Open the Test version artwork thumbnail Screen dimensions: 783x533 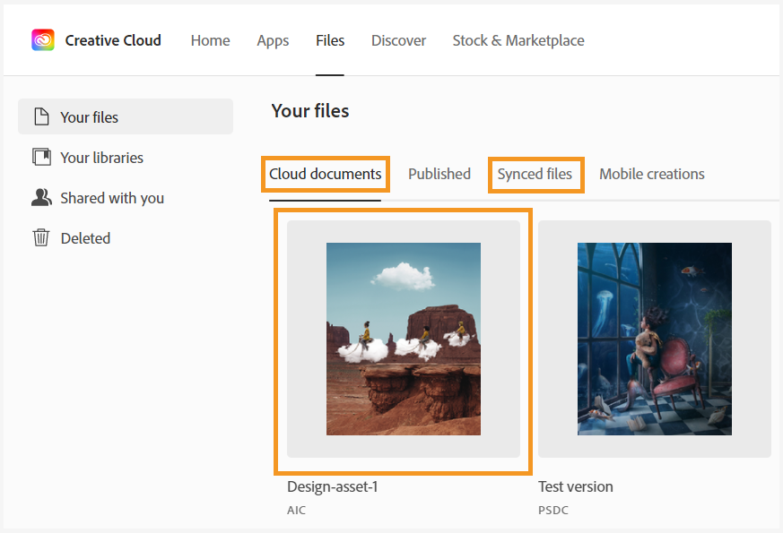[654, 339]
